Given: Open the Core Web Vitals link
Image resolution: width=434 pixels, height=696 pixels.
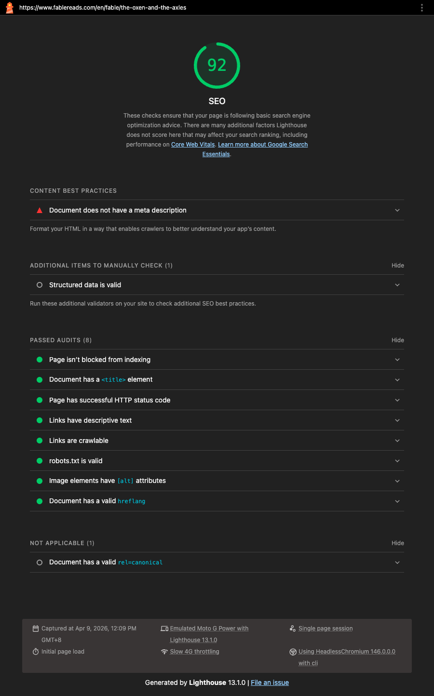Looking at the screenshot, I should coord(193,145).
